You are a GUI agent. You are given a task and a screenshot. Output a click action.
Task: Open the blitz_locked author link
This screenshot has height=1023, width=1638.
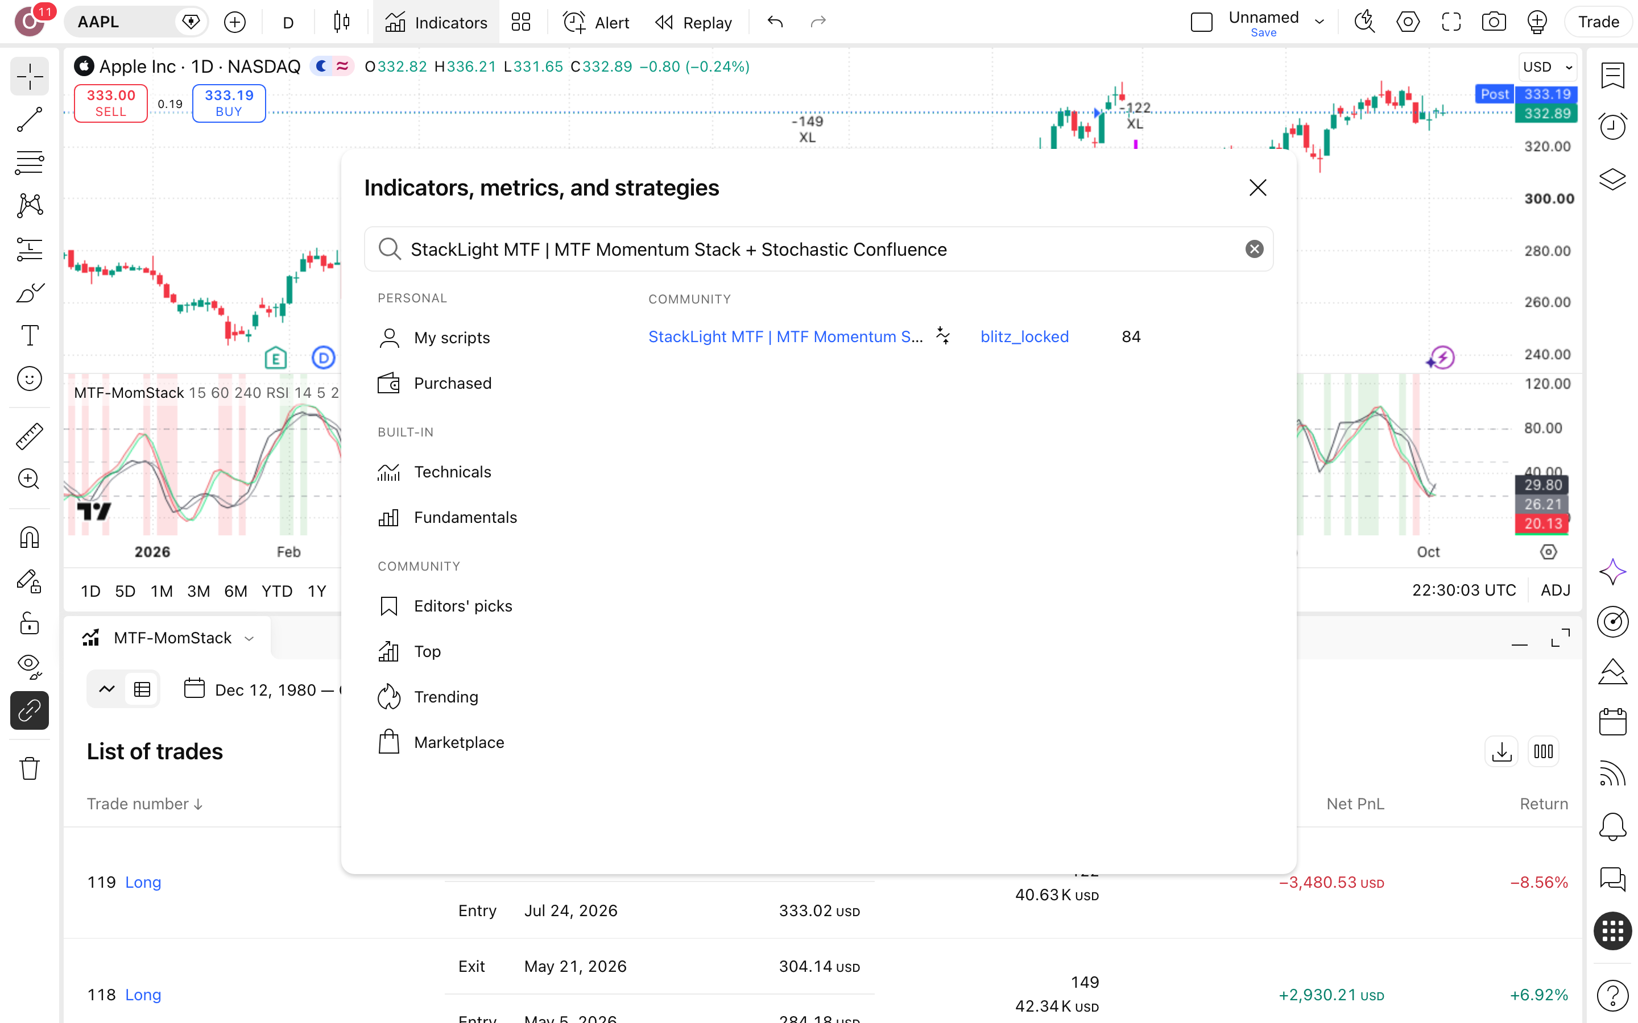[1024, 336]
